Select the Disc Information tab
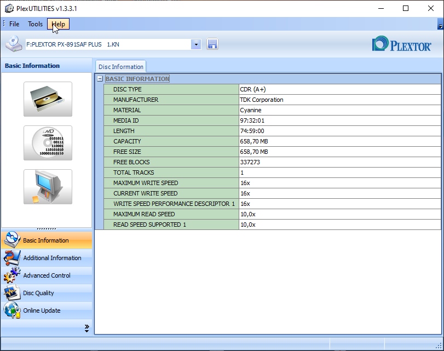 click(x=120, y=67)
